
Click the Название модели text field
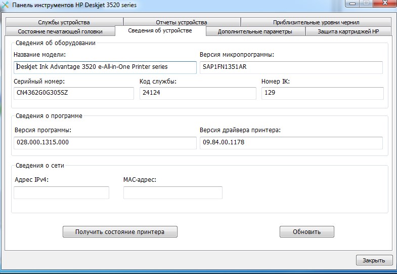[105, 67]
